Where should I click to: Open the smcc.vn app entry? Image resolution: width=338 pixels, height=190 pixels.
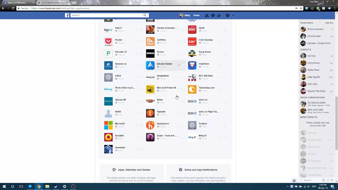point(207,101)
